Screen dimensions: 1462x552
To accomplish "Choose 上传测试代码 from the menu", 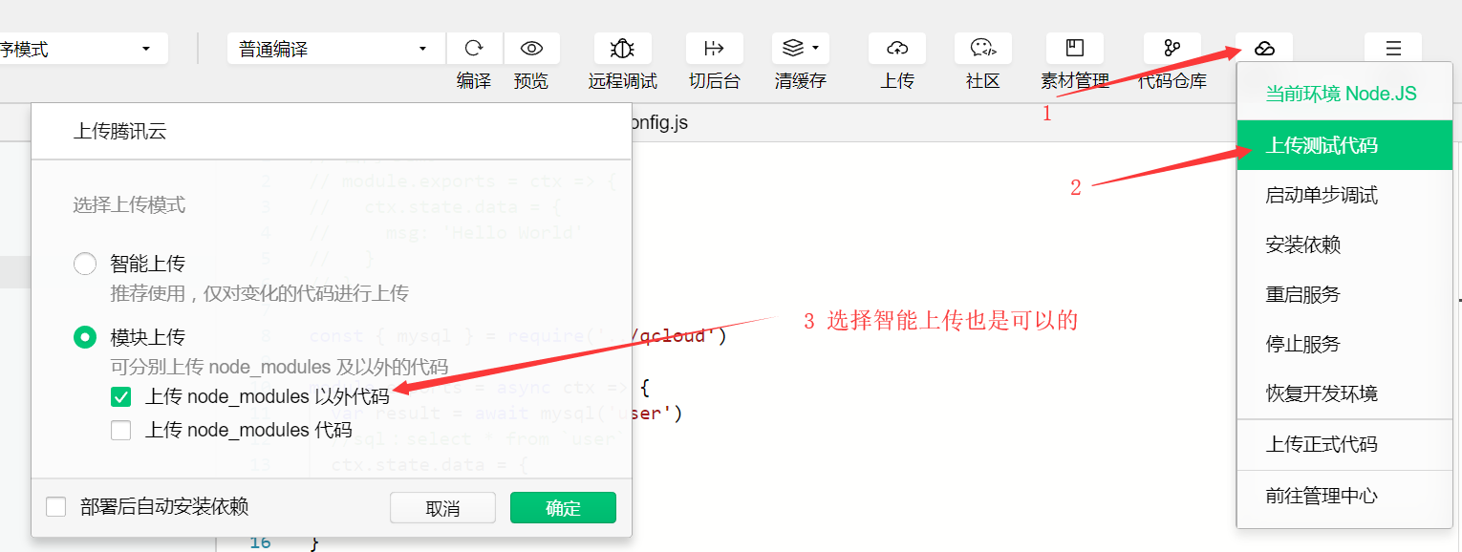I will click(1344, 146).
